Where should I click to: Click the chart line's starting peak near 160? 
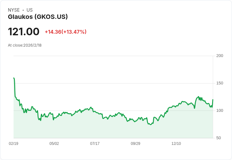tap(14, 78)
